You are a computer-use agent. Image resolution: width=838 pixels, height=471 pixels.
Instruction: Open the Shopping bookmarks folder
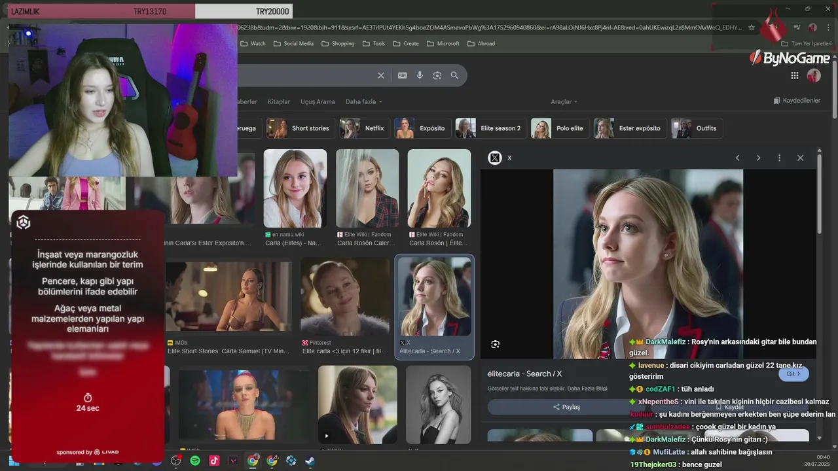338,44
